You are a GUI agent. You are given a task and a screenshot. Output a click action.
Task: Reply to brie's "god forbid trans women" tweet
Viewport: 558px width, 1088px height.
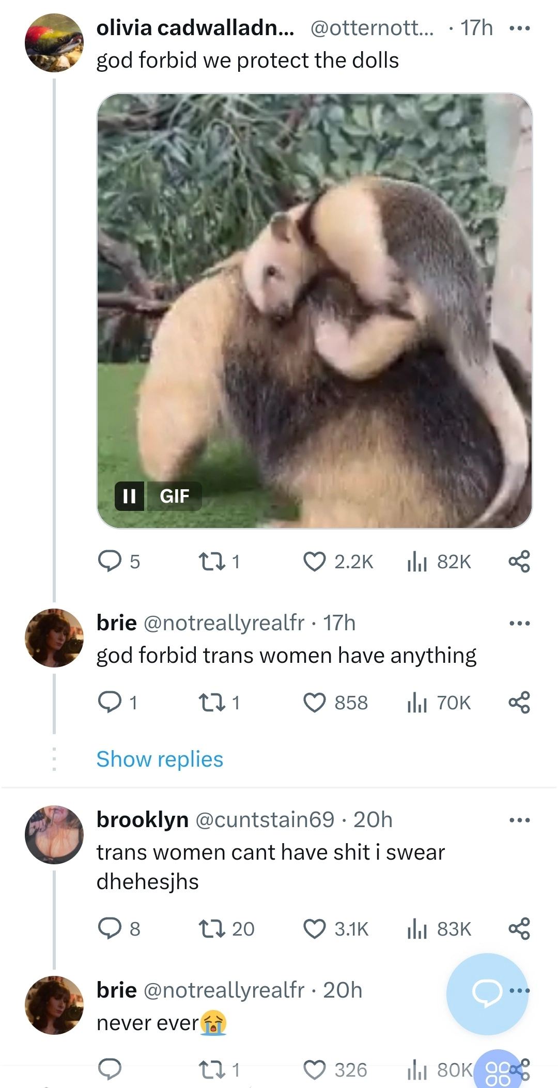click(x=110, y=703)
